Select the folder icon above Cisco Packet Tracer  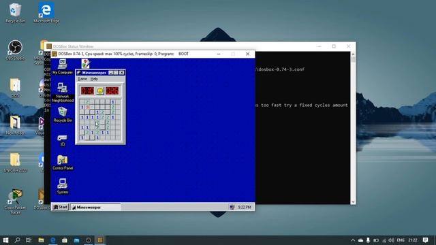(15, 163)
